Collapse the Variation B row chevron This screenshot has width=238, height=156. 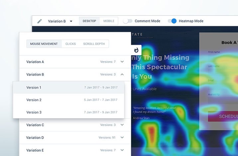coord(122,74)
